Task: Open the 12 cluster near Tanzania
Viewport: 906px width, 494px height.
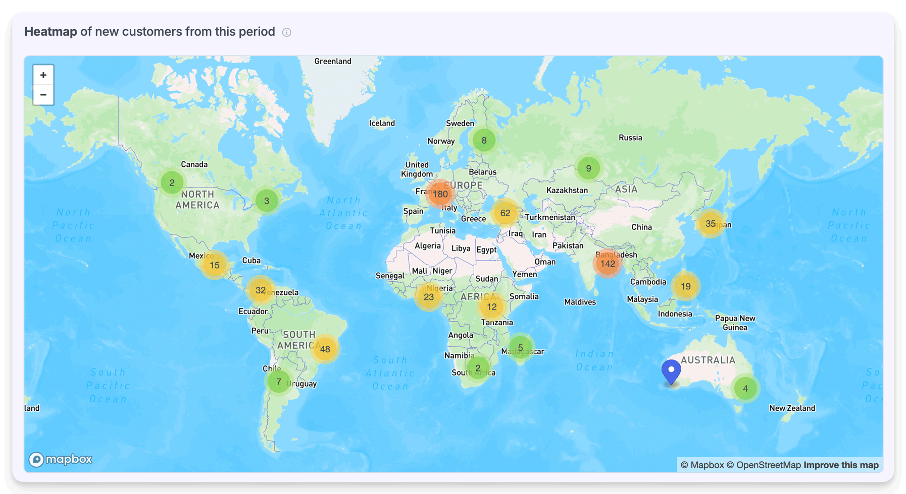Action: 491,306
